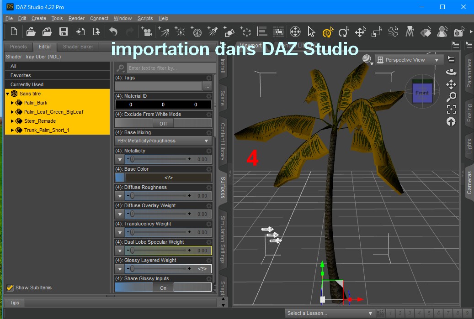Click the surface filter text field
The width and height of the screenshot is (474, 319).
coord(171,68)
